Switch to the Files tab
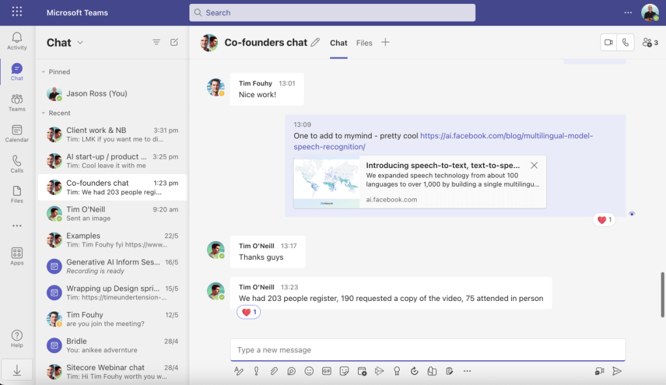The width and height of the screenshot is (666, 385). coord(364,43)
